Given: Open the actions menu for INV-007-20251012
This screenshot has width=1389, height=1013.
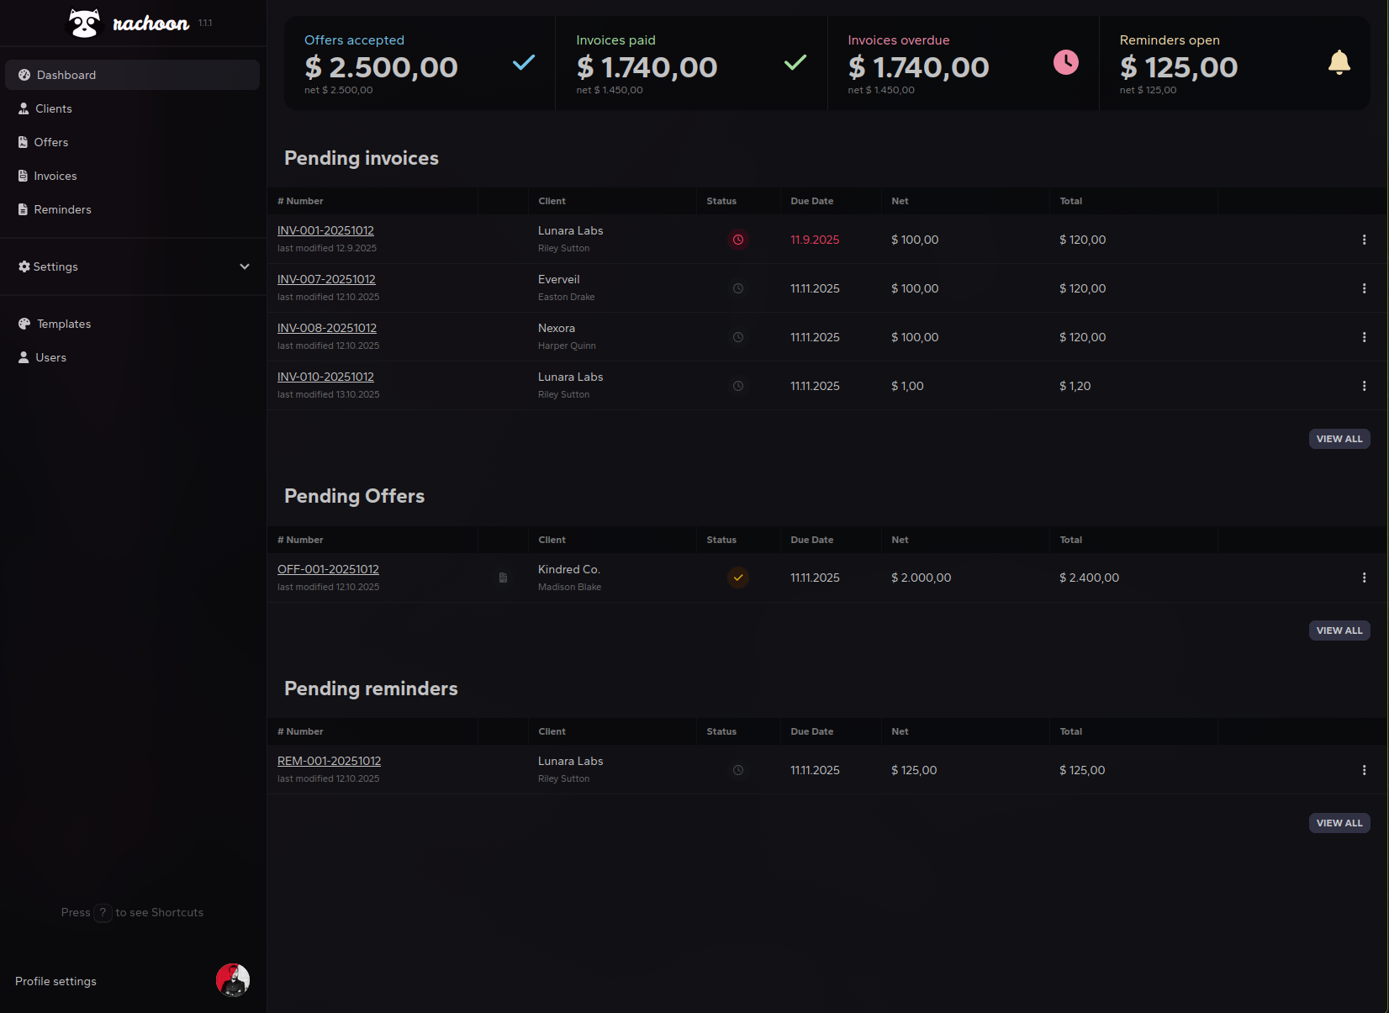Looking at the screenshot, I should click(1364, 288).
